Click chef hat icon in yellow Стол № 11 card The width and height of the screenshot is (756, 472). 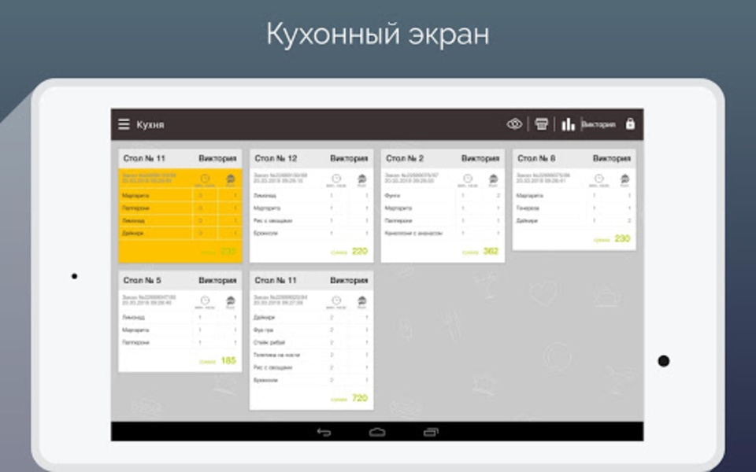click(231, 179)
